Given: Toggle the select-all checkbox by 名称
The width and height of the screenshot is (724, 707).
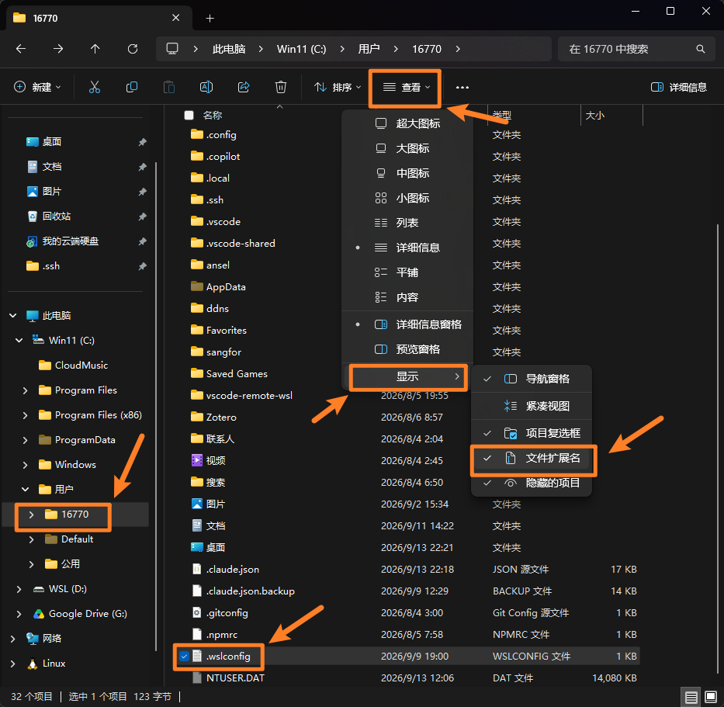Looking at the screenshot, I should tap(189, 115).
